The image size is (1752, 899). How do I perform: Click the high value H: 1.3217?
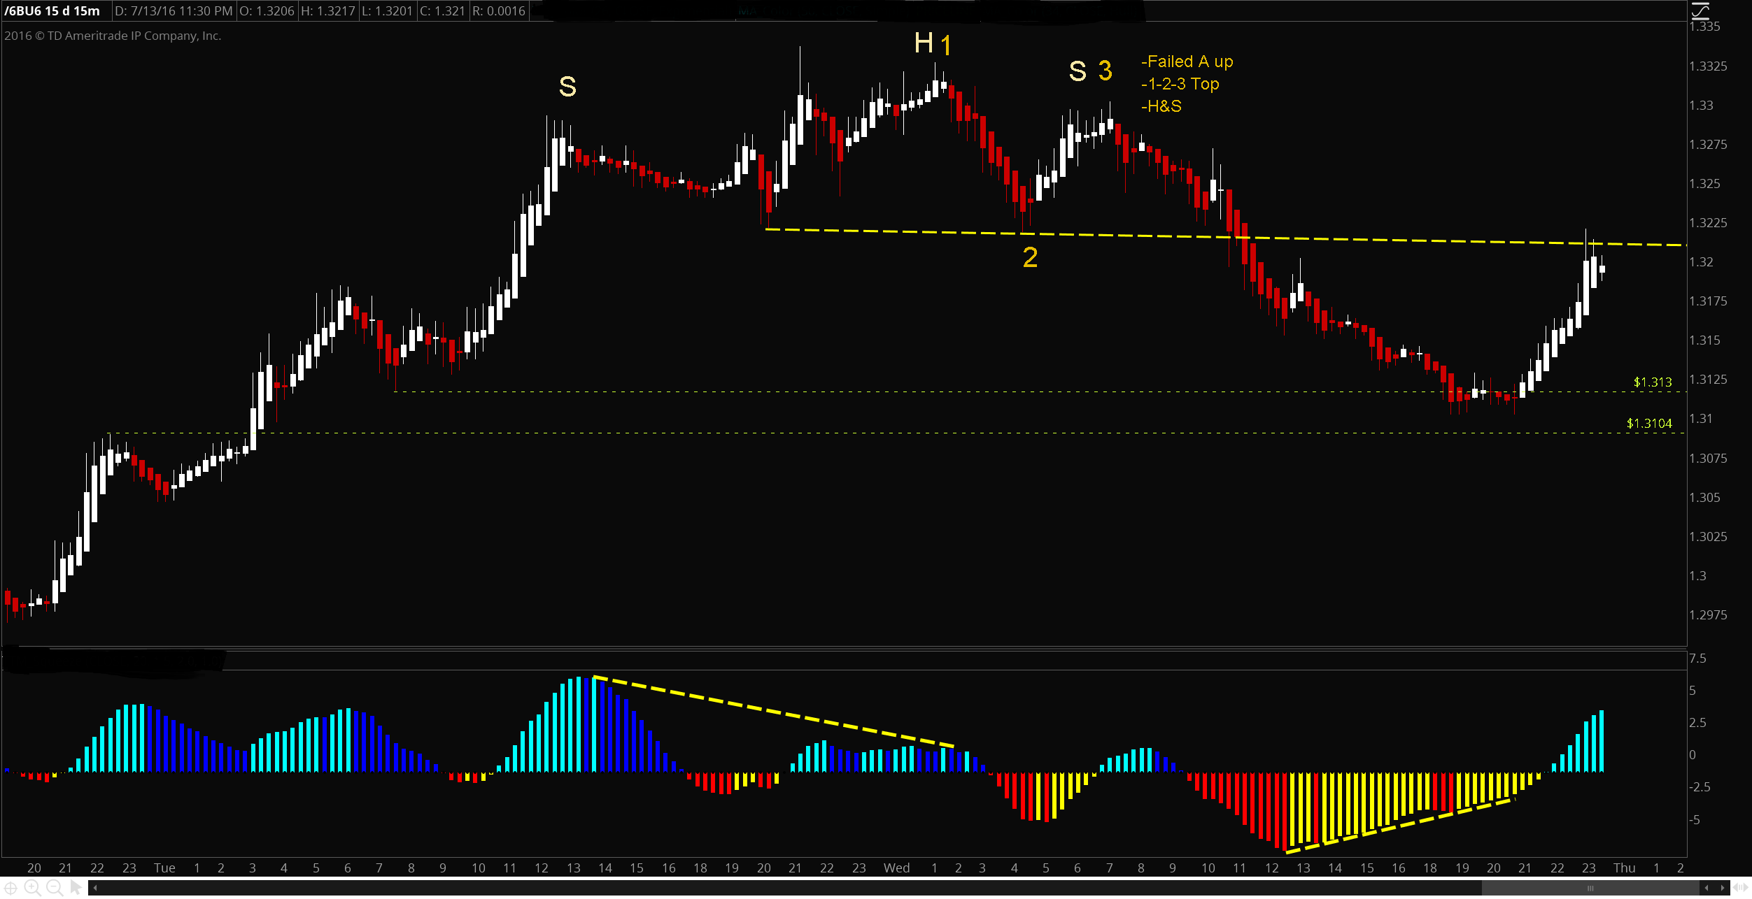click(x=327, y=10)
